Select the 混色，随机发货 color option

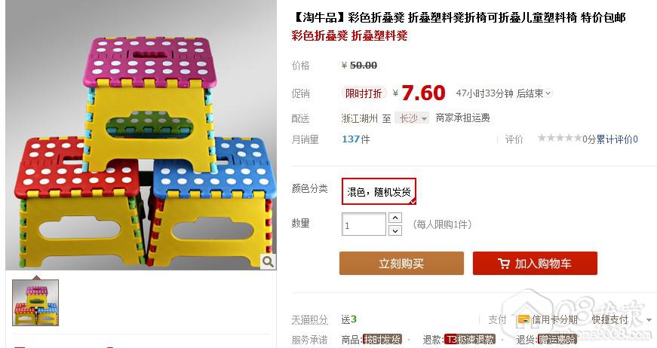click(379, 191)
